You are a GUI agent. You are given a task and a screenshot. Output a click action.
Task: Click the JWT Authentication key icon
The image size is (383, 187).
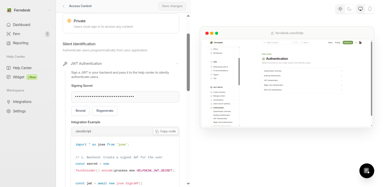point(65,64)
